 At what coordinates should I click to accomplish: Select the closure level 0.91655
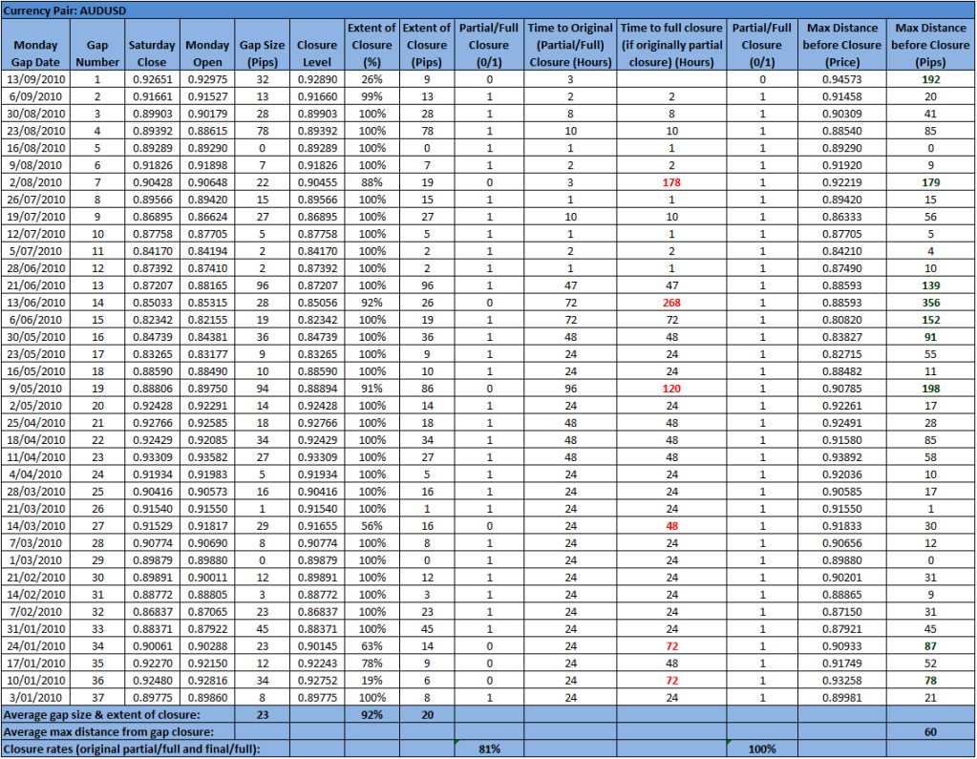point(317,526)
